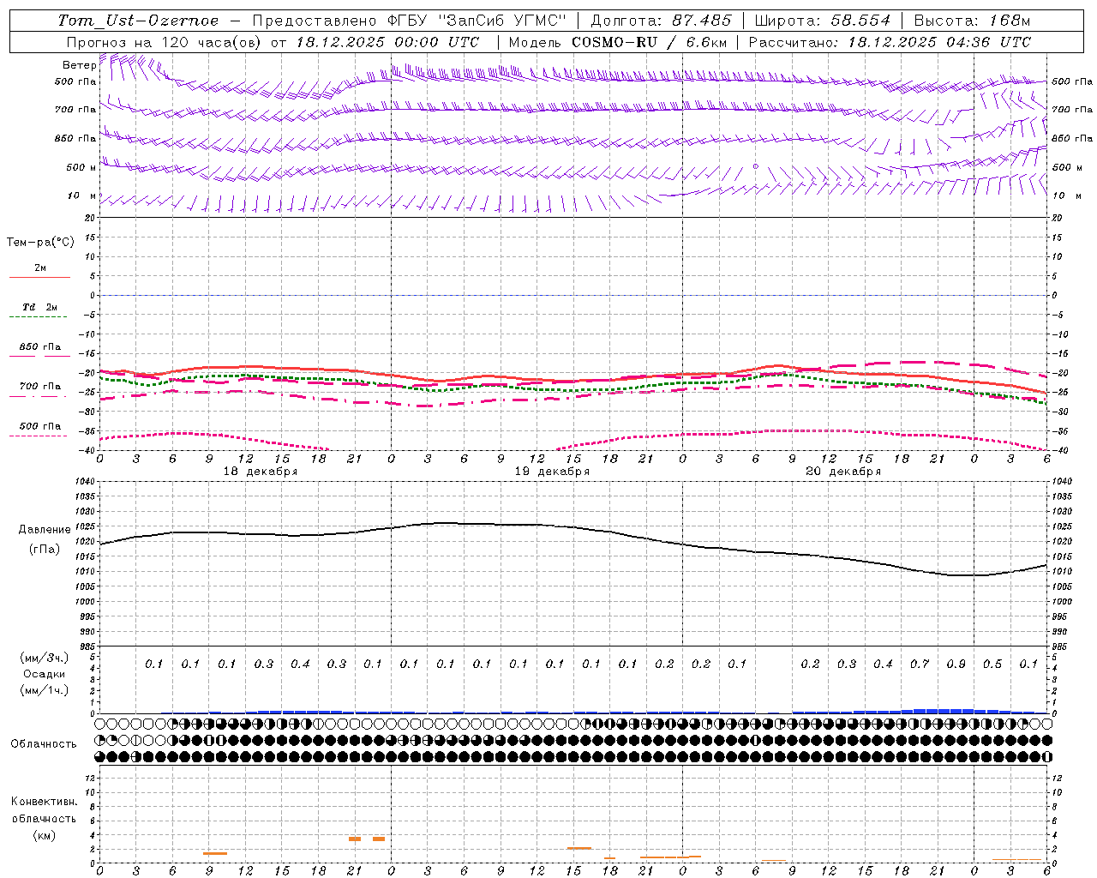
Task: Select the "Td 2м" dew point legend entry
Action: (39, 307)
